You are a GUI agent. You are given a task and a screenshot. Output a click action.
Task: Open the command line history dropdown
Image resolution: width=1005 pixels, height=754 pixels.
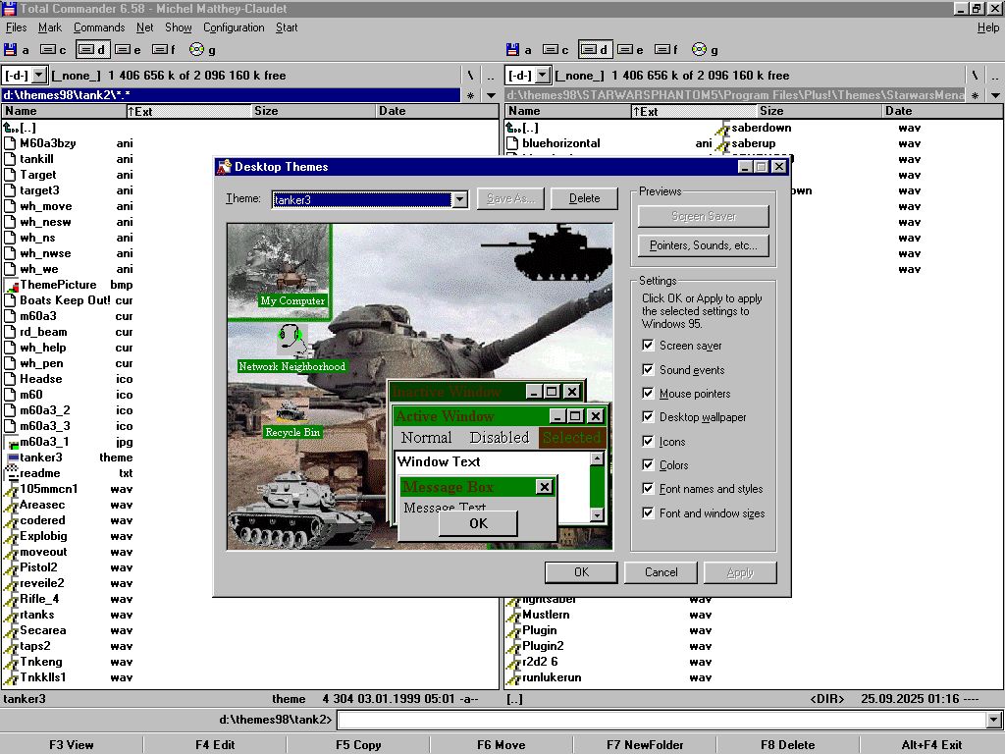[994, 721]
